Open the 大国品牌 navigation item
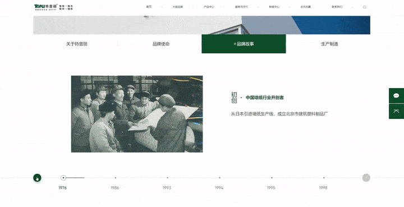 coord(177,7)
